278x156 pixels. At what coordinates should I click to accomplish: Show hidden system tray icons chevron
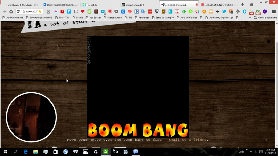click(x=251, y=152)
